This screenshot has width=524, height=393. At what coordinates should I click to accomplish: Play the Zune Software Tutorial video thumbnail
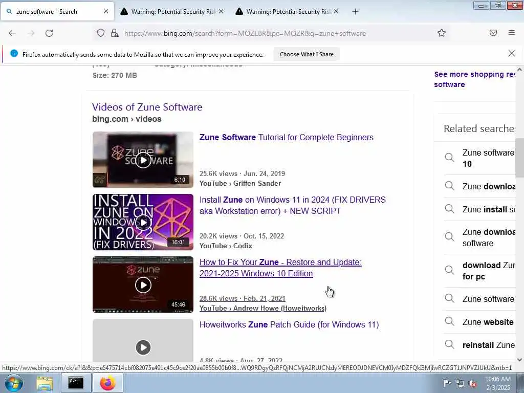[x=143, y=160]
